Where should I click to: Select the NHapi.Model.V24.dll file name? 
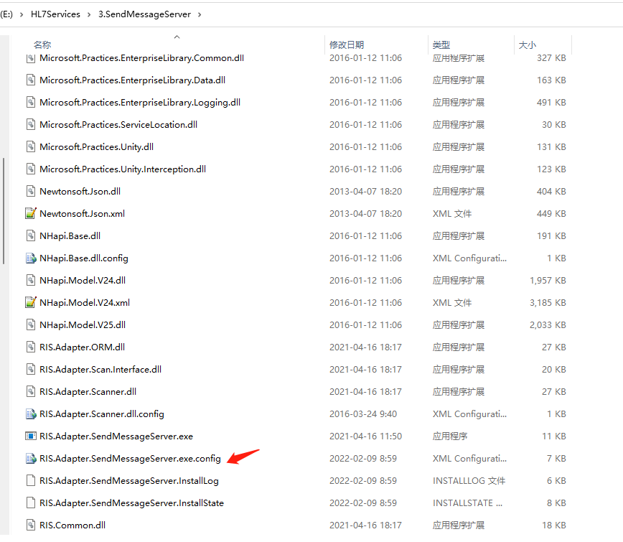coord(83,281)
